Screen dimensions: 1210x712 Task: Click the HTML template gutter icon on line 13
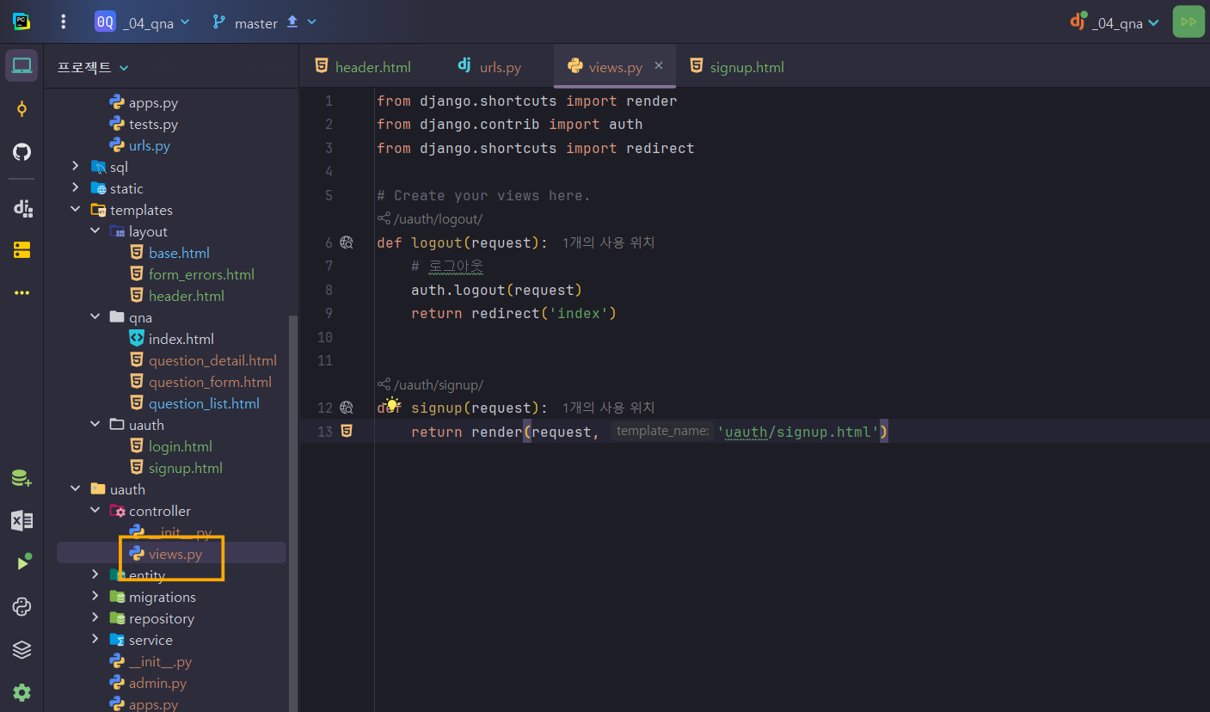click(347, 431)
